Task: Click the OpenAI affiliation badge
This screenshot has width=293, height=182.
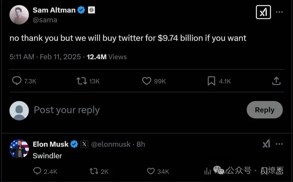Action: [91, 10]
